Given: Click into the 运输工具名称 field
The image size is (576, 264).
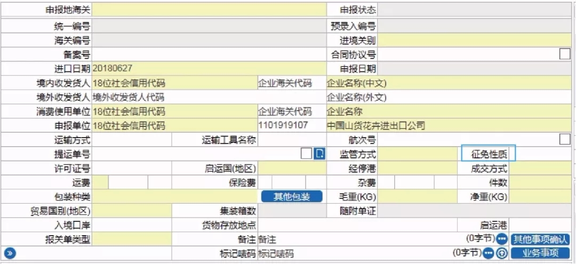Looking at the screenshot, I should pyautogui.click(x=292, y=140).
